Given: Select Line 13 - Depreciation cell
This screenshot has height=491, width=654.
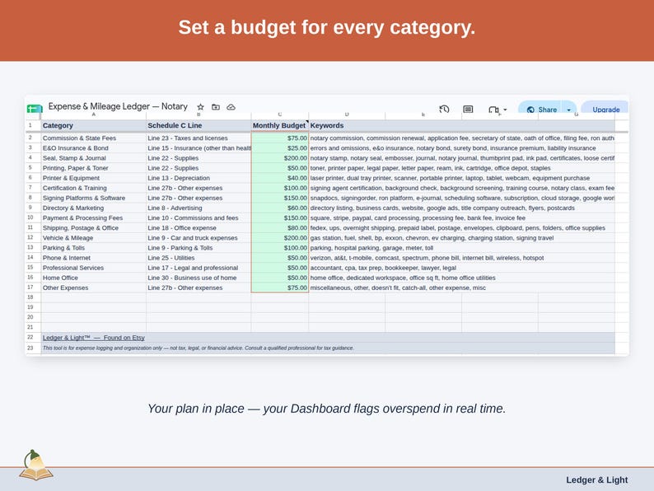Looking at the screenshot, I should pyautogui.click(x=199, y=178).
